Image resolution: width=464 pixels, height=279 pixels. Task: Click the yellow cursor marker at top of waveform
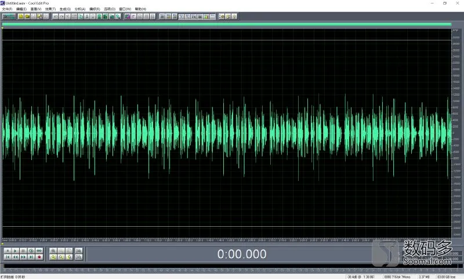(2, 28)
